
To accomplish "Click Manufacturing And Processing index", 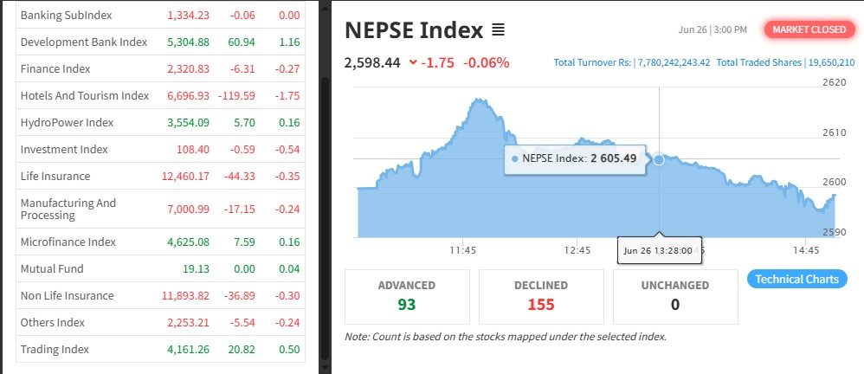I will (68, 209).
